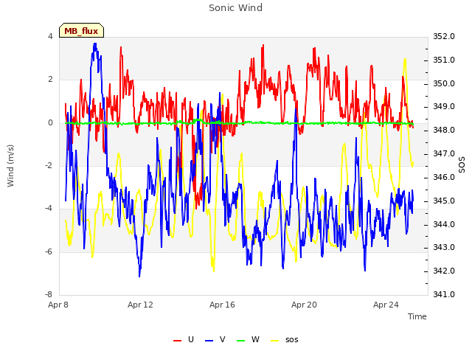Click the 343.0 right-axis value

(x=444, y=248)
